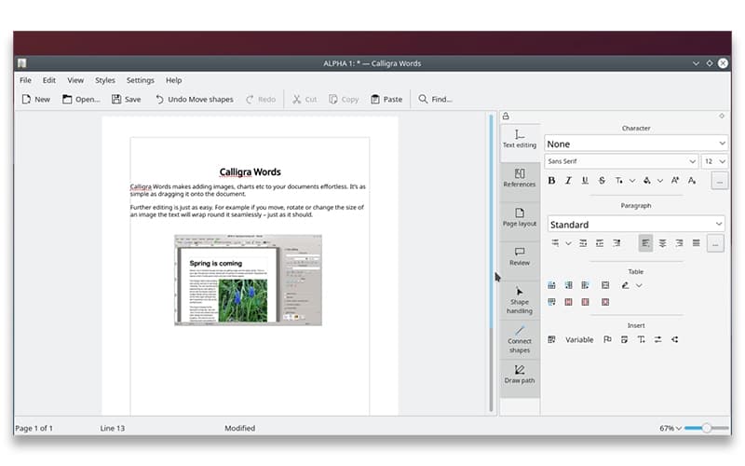Image resolution: width=745 pixels, height=466 pixels.
Task: Click the Paste toolbar button
Action: 386,100
